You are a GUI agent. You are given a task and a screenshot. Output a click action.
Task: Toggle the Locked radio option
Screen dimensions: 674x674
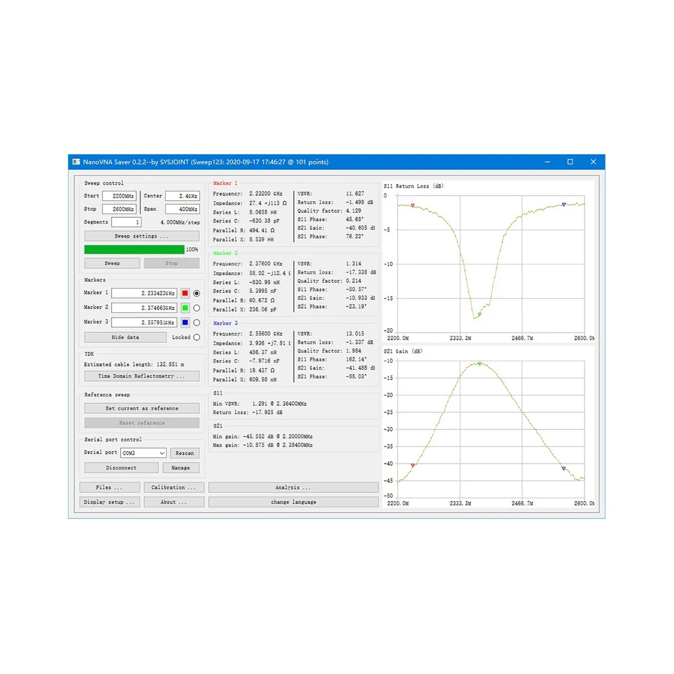click(x=197, y=337)
